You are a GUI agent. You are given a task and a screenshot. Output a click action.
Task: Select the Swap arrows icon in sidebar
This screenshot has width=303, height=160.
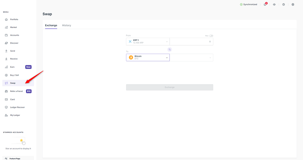pyautogui.click(x=6, y=83)
